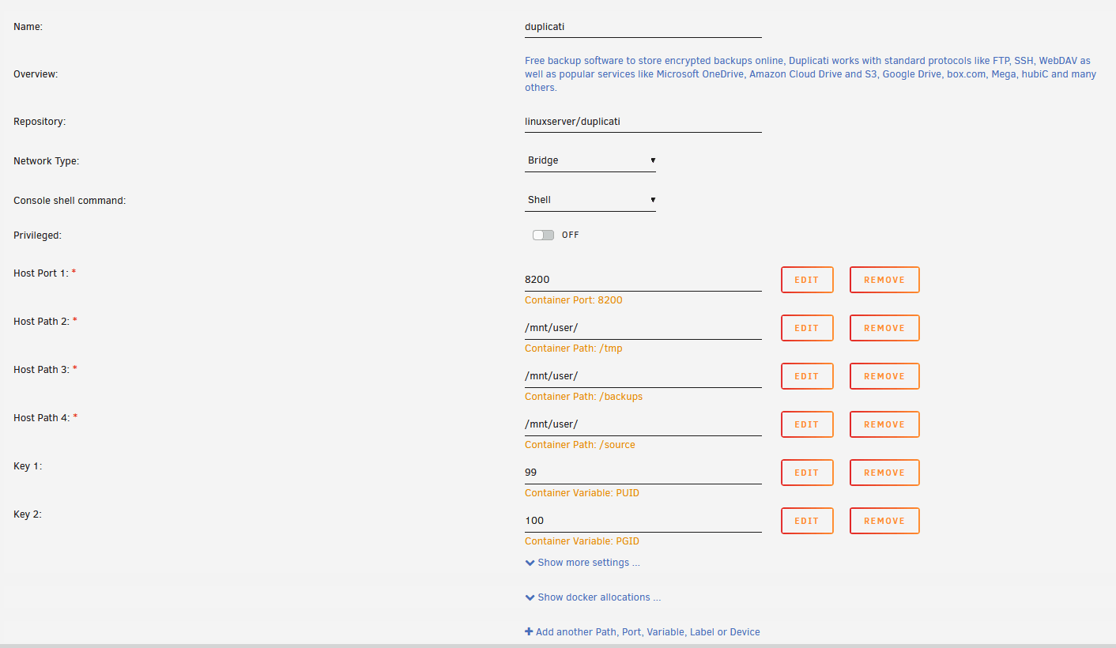Click the 'Key 1:' label

tap(28, 466)
